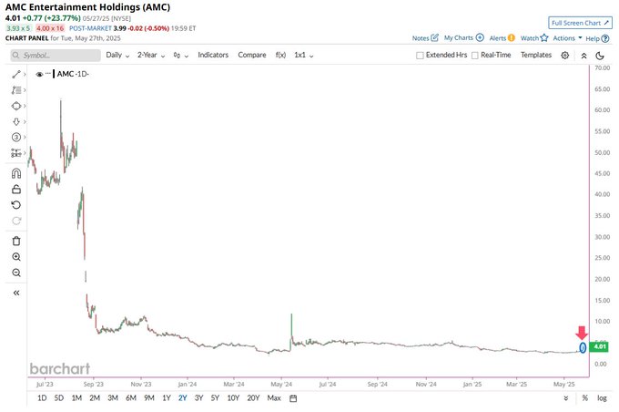619x412 pixels.
Task: Select the 9M time range
Action: [148, 398]
